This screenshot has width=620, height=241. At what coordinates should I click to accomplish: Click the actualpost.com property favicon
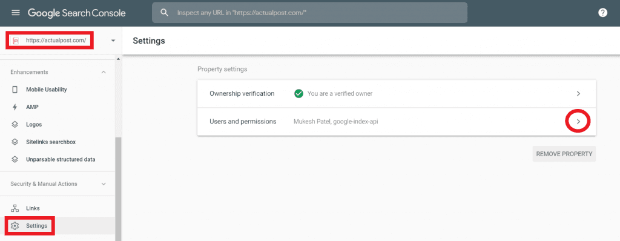tap(16, 41)
